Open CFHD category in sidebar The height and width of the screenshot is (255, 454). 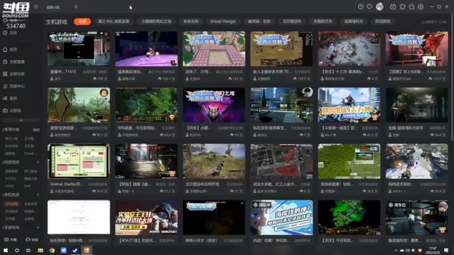9,186
